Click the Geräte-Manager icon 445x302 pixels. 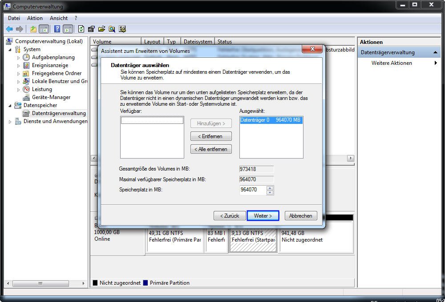[x=26, y=97]
